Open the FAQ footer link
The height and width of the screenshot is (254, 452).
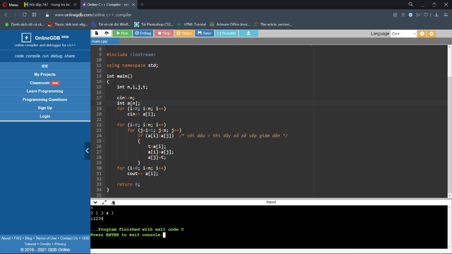[x=18, y=238]
